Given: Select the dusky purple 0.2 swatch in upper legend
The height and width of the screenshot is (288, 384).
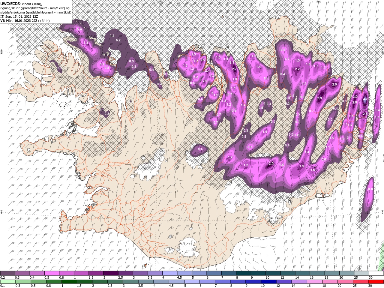Looking at the screenshot, I should click(7, 273).
